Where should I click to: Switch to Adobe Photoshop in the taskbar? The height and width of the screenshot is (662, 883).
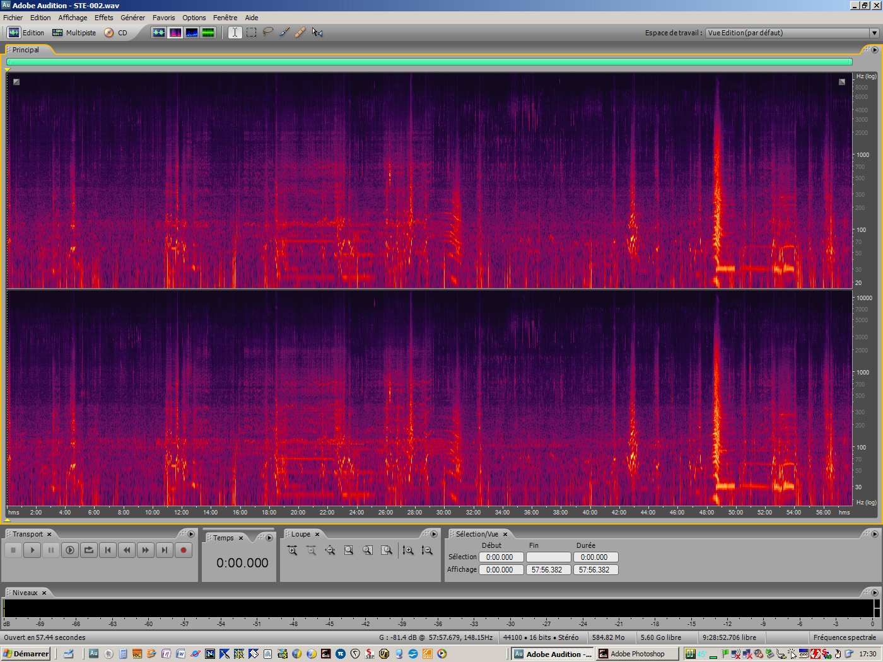pyautogui.click(x=637, y=654)
